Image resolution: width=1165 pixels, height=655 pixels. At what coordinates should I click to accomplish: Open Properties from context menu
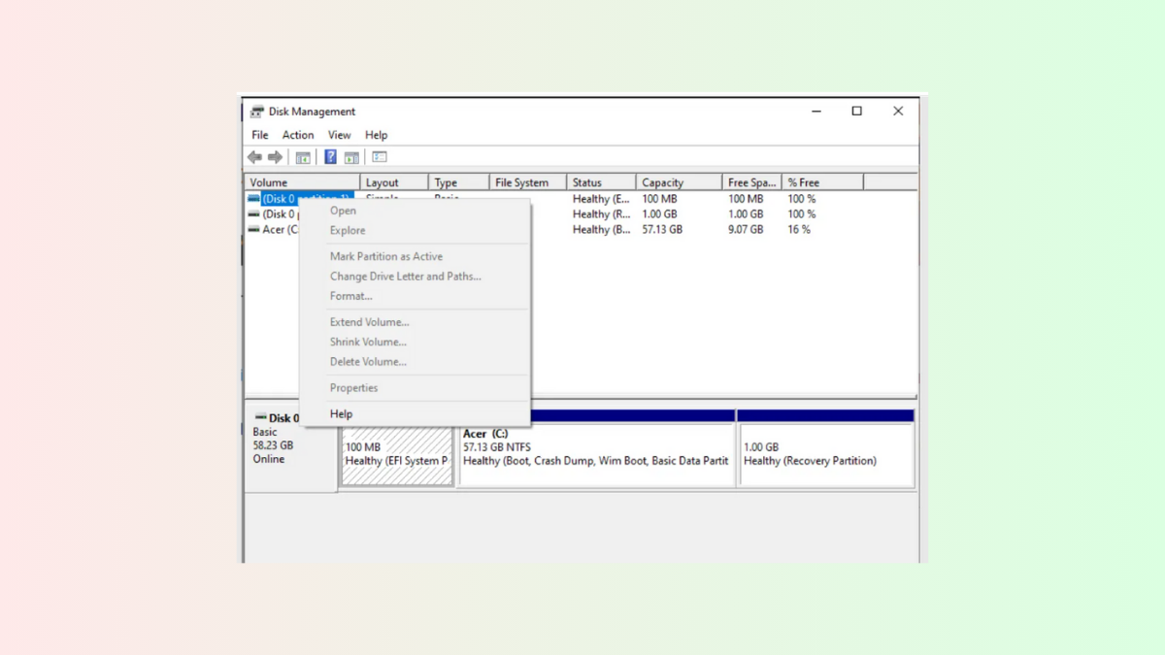tap(353, 387)
